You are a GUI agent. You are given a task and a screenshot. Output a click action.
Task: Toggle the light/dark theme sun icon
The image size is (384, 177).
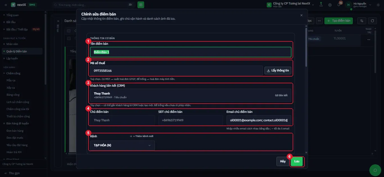pos(378,5)
